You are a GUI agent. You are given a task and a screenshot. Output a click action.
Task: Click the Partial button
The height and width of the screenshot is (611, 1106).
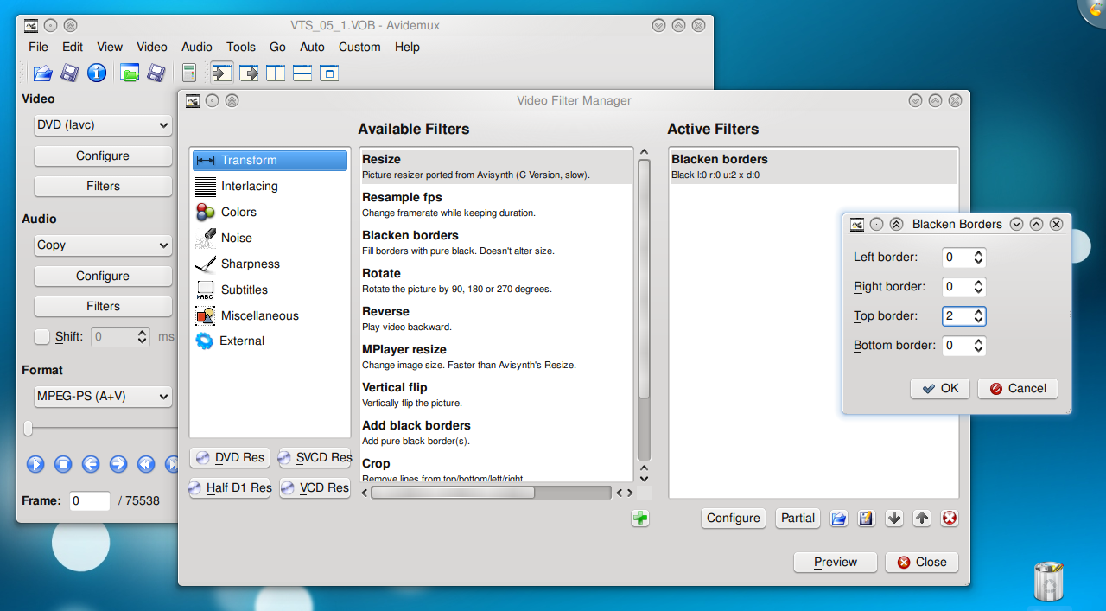click(x=798, y=518)
